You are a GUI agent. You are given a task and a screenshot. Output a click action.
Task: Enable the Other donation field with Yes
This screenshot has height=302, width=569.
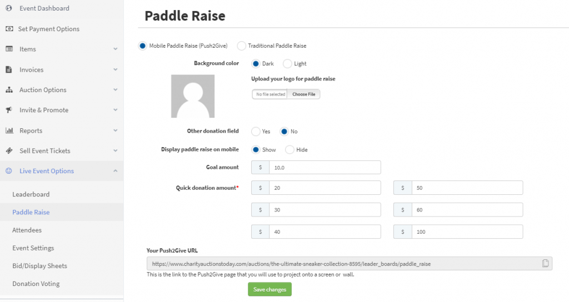(x=256, y=131)
